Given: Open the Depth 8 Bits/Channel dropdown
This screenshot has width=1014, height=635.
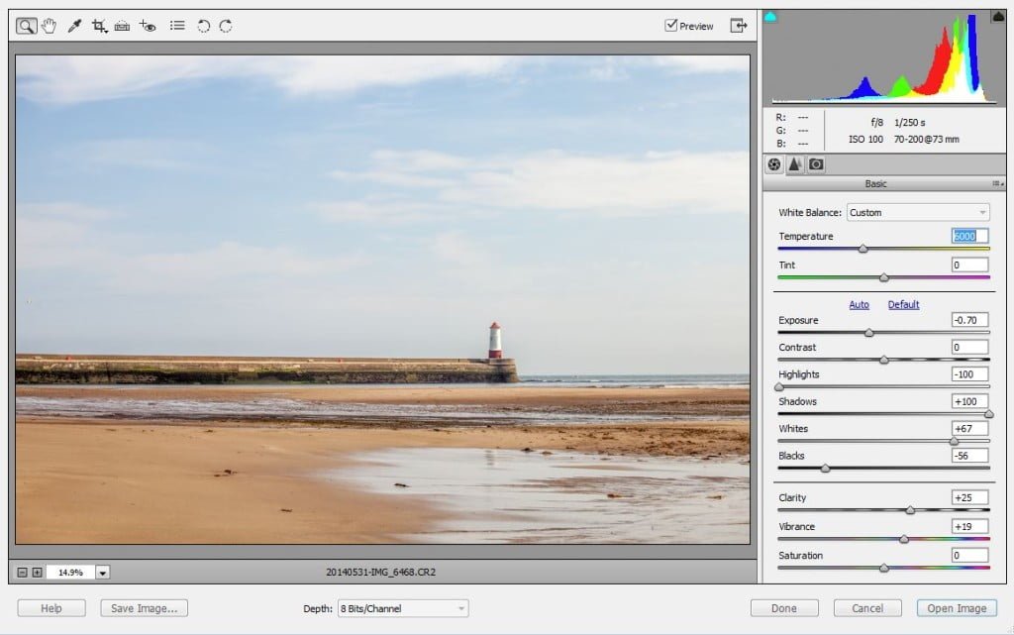Looking at the screenshot, I should tap(403, 608).
